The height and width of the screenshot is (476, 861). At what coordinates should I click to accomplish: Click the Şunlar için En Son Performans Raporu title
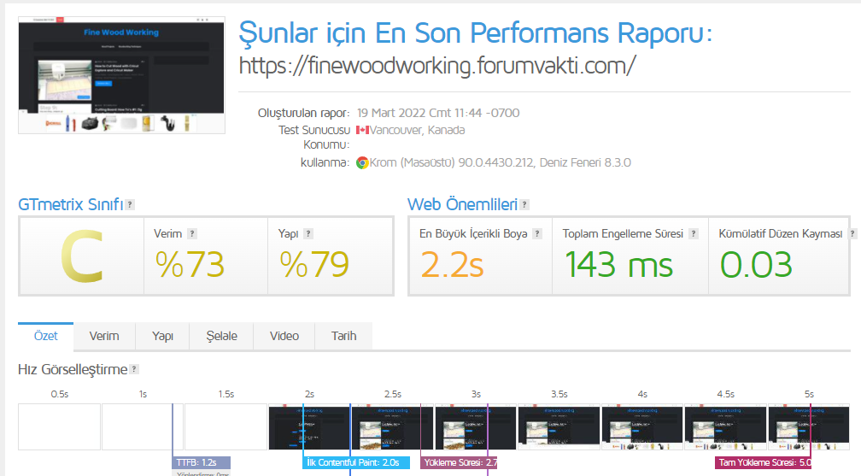click(x=476, y=33)
